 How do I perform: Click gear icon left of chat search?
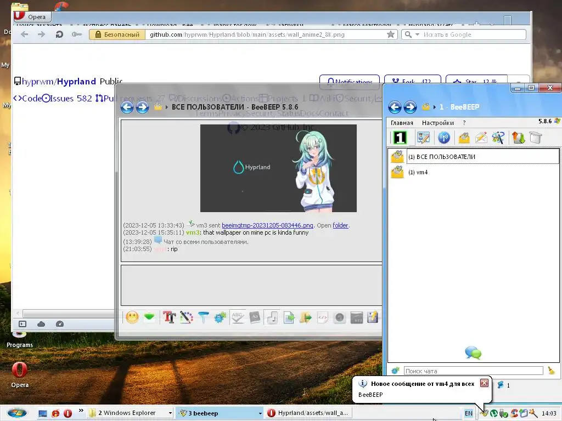(395, 371)
